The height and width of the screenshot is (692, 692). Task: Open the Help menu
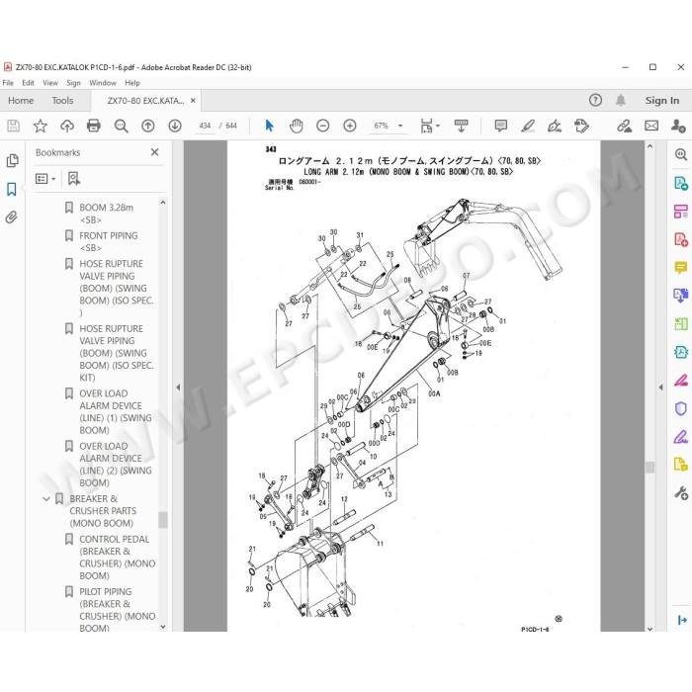[131, 83]
